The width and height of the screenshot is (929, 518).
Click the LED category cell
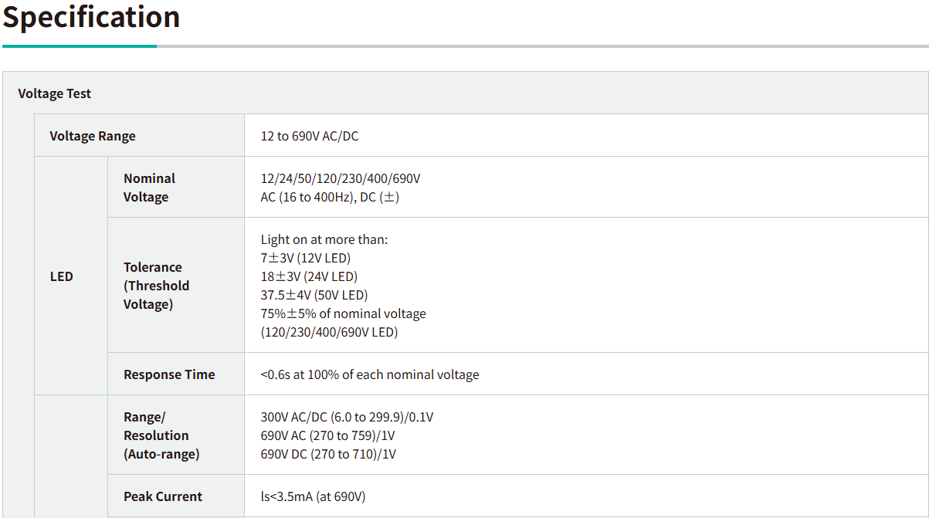[62, 276]
